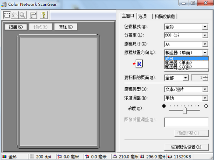Screen dimensions: 214x160
Task: Click the scan height icon beside 296.9 毫米
Action: click(x=142, y=156)
